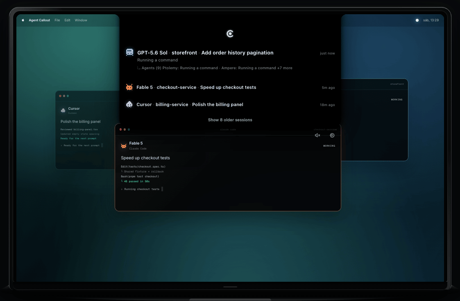Click the '18m ago' timestamp
This screenshot has height=301, width=460.
click(x=327, y=105)
